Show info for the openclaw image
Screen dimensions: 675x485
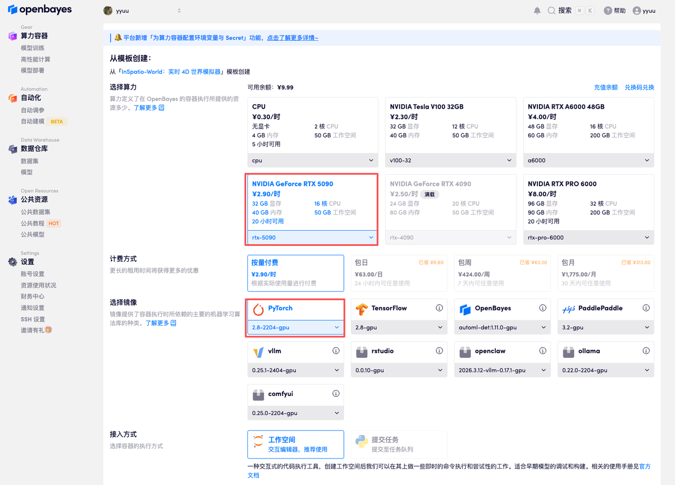pos(543,351)
